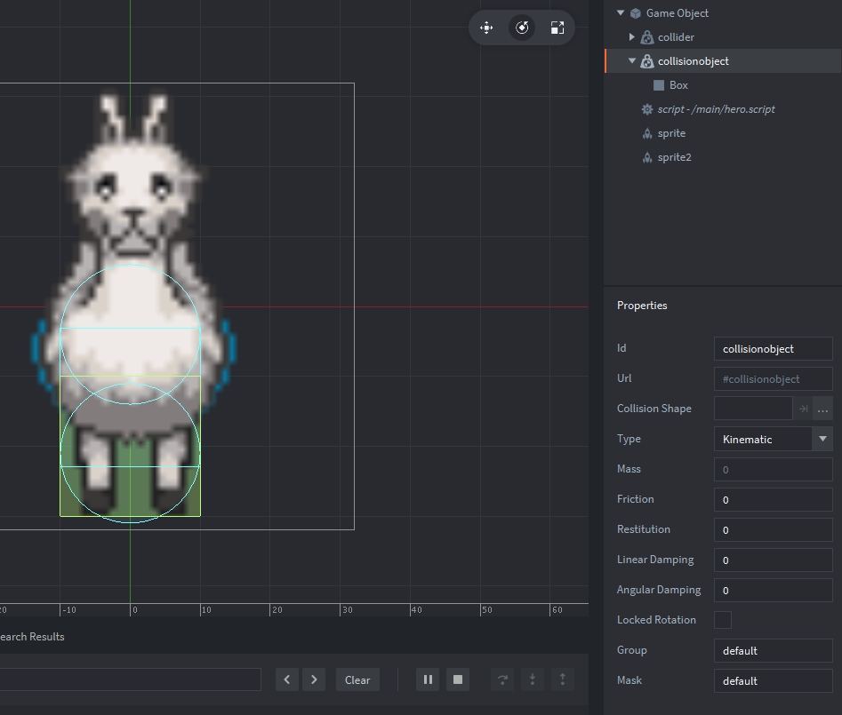The height and width of the screenshot is (715, 842).
Task: Open the Type dropdown showing Kinematic
Action: pos(774,439)
